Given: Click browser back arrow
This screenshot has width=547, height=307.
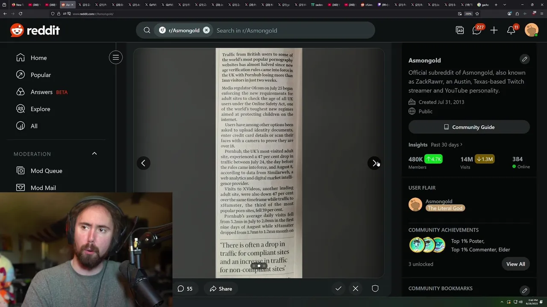Looking at the screenshot, I should (5, 14).
